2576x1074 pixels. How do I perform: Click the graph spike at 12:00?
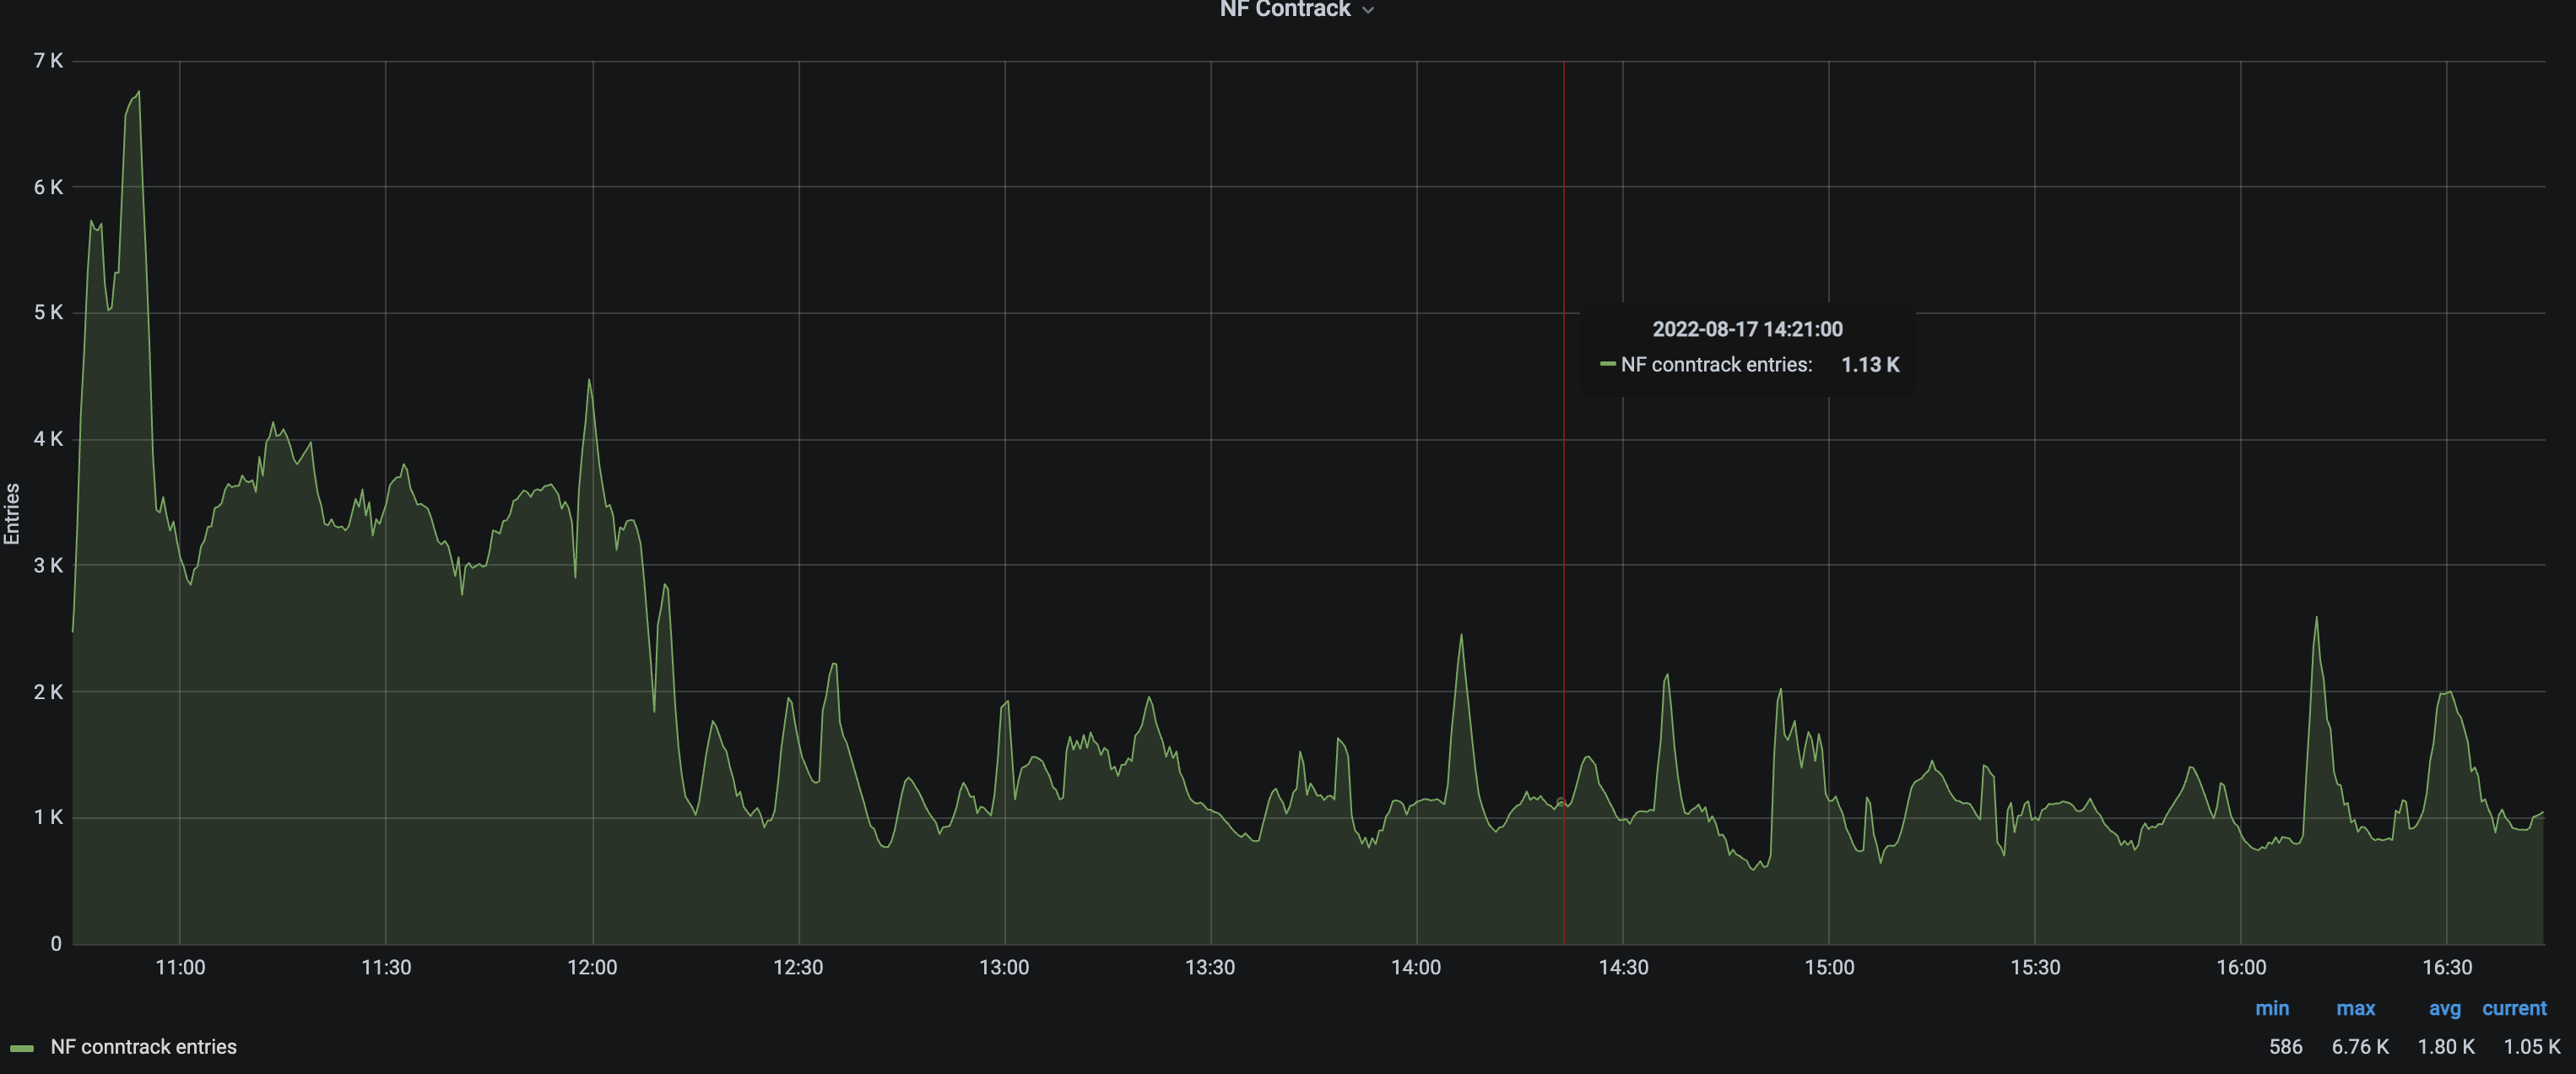589,382
